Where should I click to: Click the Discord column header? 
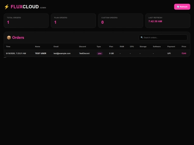tap(83, 47)
